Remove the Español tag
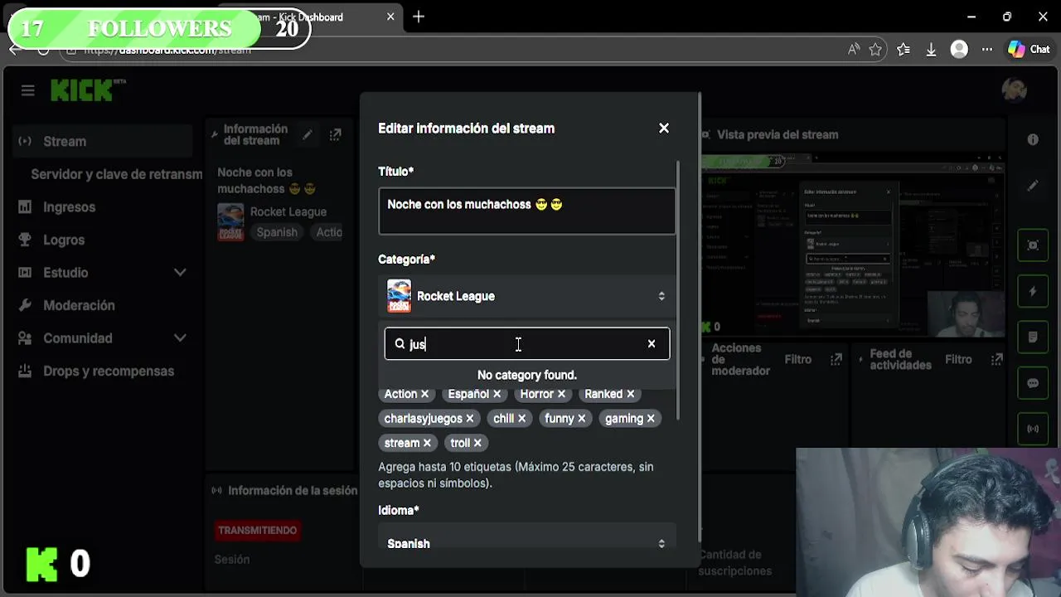Image resolution: width=1061 pixels, height=597 pixels. click(497, 394)
